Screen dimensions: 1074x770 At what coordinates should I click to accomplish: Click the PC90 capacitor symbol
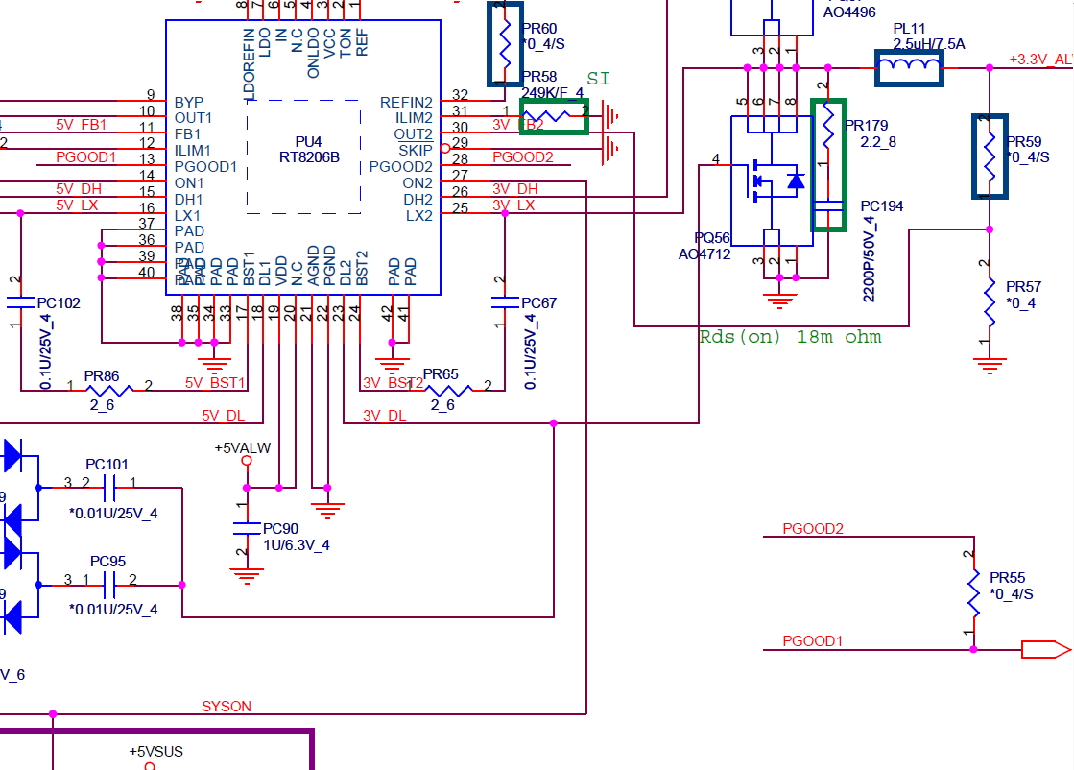(x=247, y=528)
